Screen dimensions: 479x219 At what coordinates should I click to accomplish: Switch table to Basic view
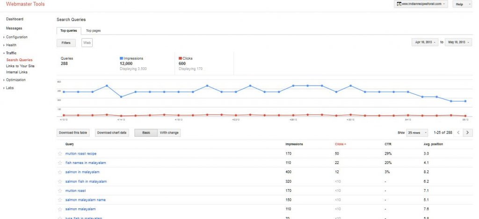(x=146, y=133)
